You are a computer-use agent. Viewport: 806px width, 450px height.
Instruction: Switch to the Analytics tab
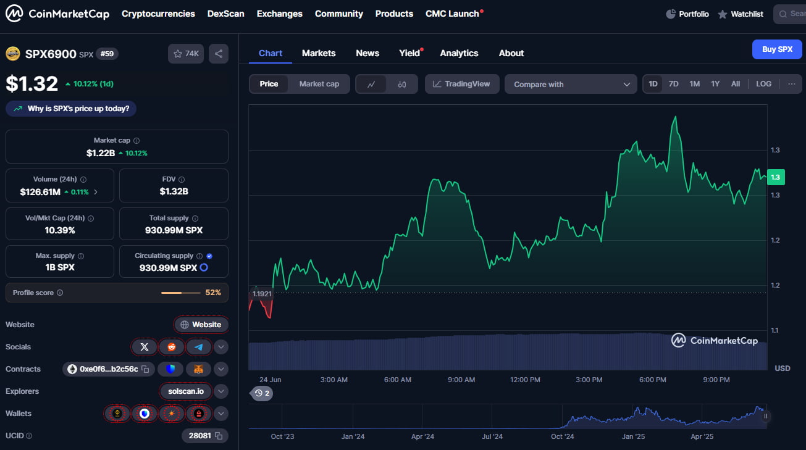coord(459,53)
